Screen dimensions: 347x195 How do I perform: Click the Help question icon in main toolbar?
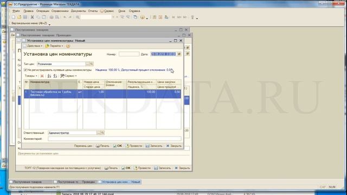point(142,17)
